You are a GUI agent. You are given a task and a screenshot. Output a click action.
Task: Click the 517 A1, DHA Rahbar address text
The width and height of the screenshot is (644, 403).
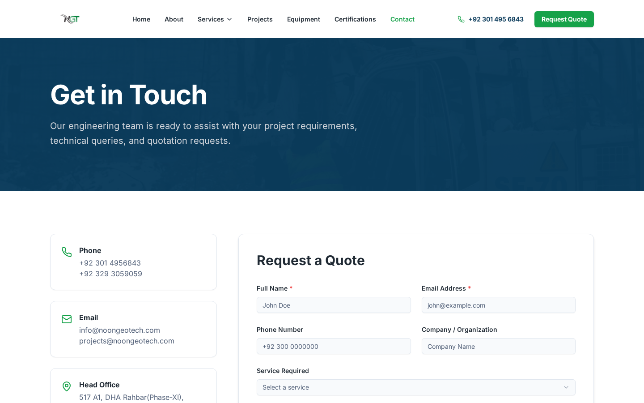[131, 397]
